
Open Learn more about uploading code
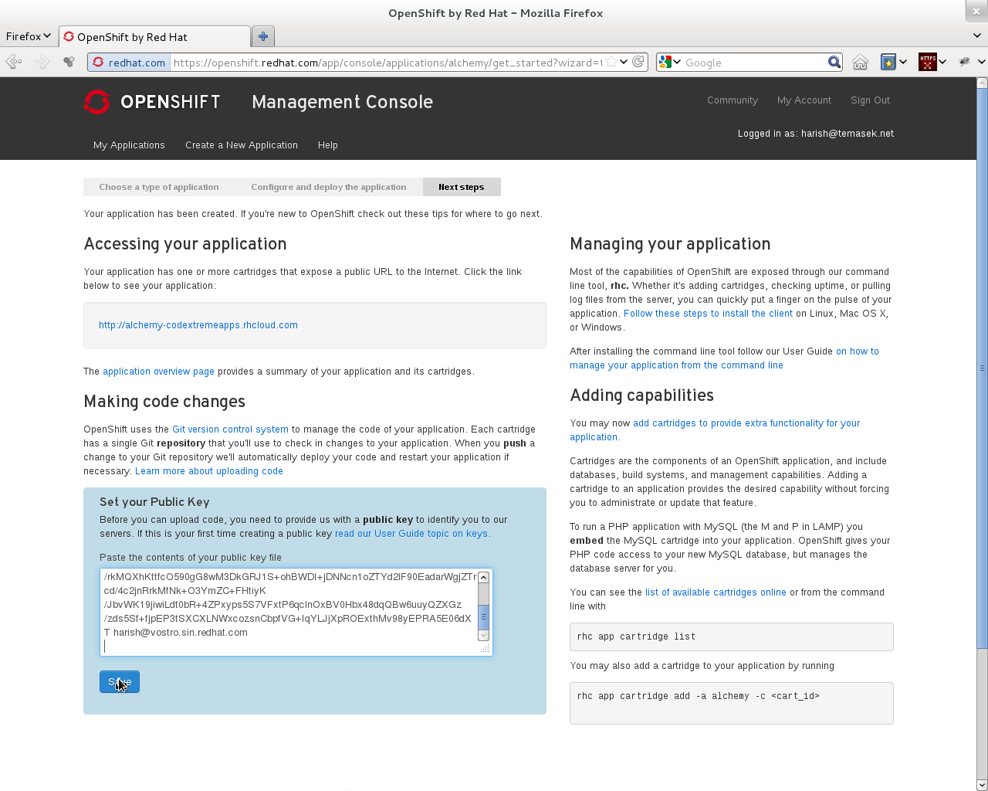[209, 471]
